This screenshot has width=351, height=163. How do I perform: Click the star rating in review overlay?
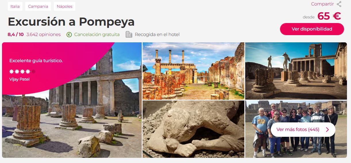tap(22, 71)
